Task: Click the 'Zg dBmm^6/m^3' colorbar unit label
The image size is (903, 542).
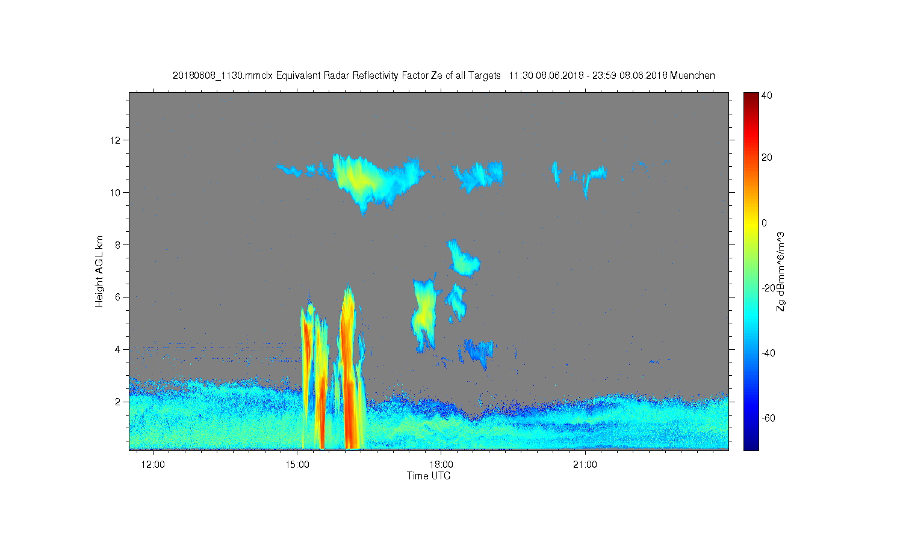Action: (x=781, y=271)
